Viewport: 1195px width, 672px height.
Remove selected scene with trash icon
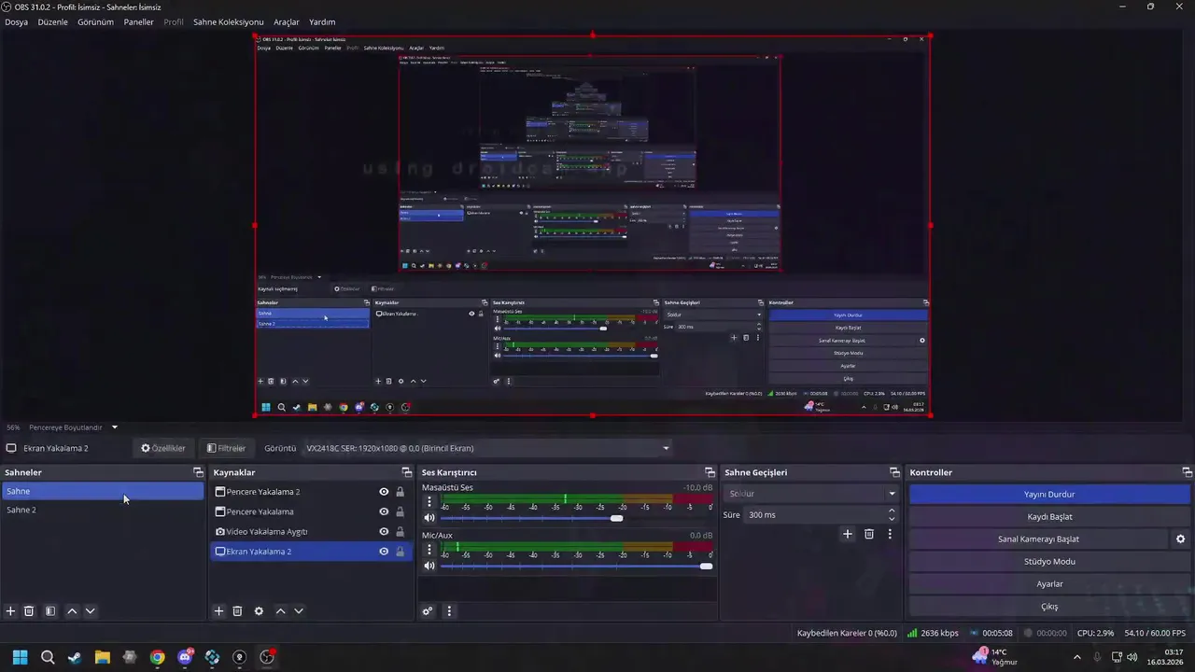(x=29, y=611)
